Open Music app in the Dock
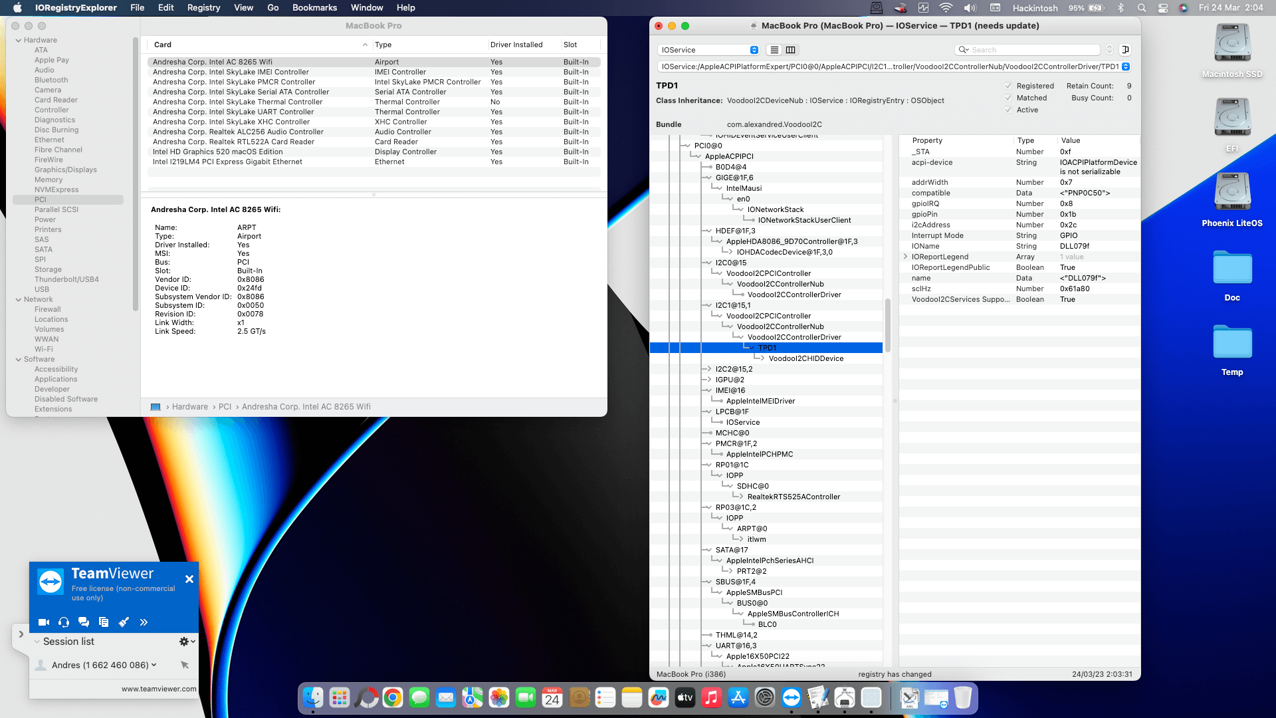 pos(712,697)
